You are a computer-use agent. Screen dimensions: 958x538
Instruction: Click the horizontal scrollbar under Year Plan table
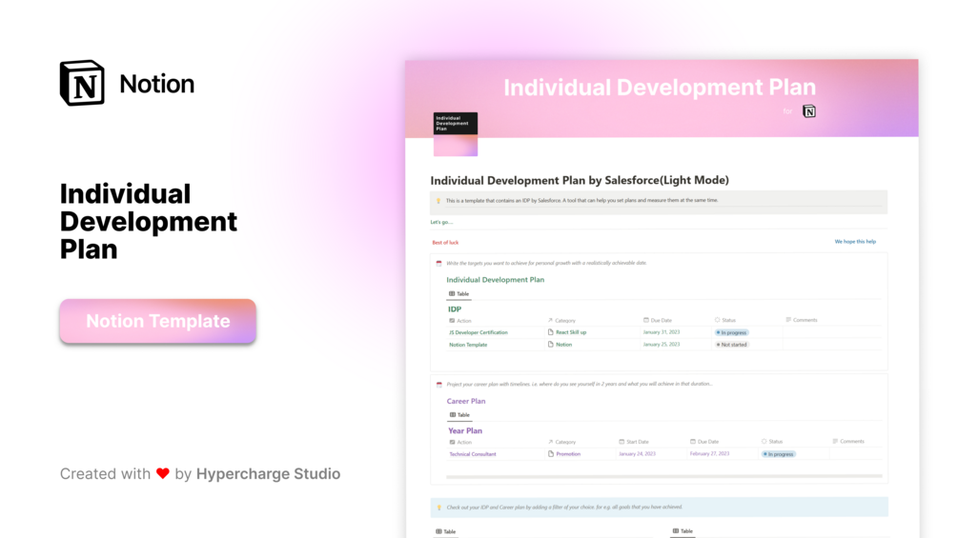[664, 476]
